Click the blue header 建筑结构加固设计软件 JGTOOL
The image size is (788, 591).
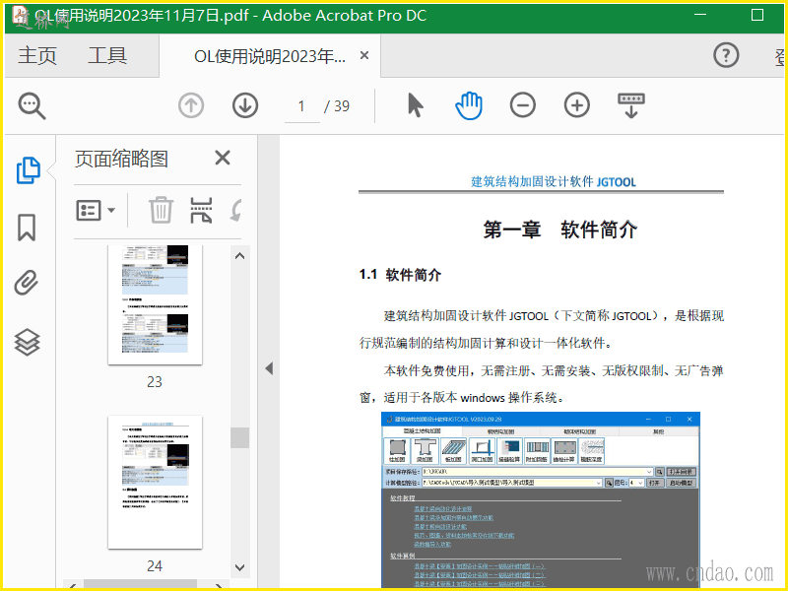coord(554,181)
